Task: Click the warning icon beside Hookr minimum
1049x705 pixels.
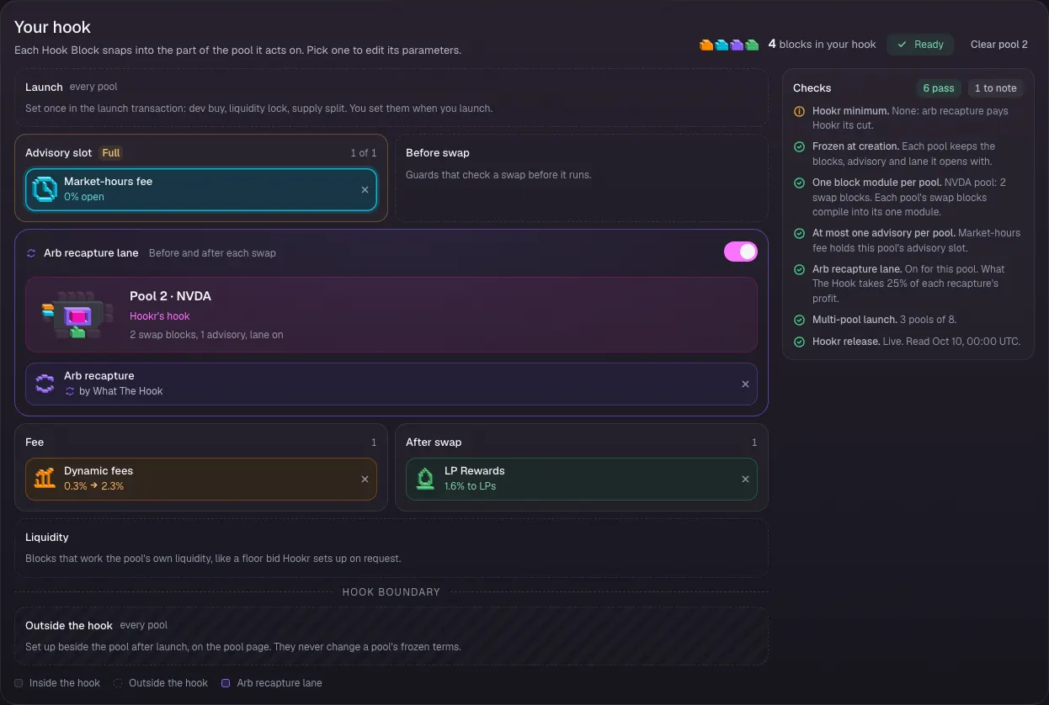Action: 799,111
